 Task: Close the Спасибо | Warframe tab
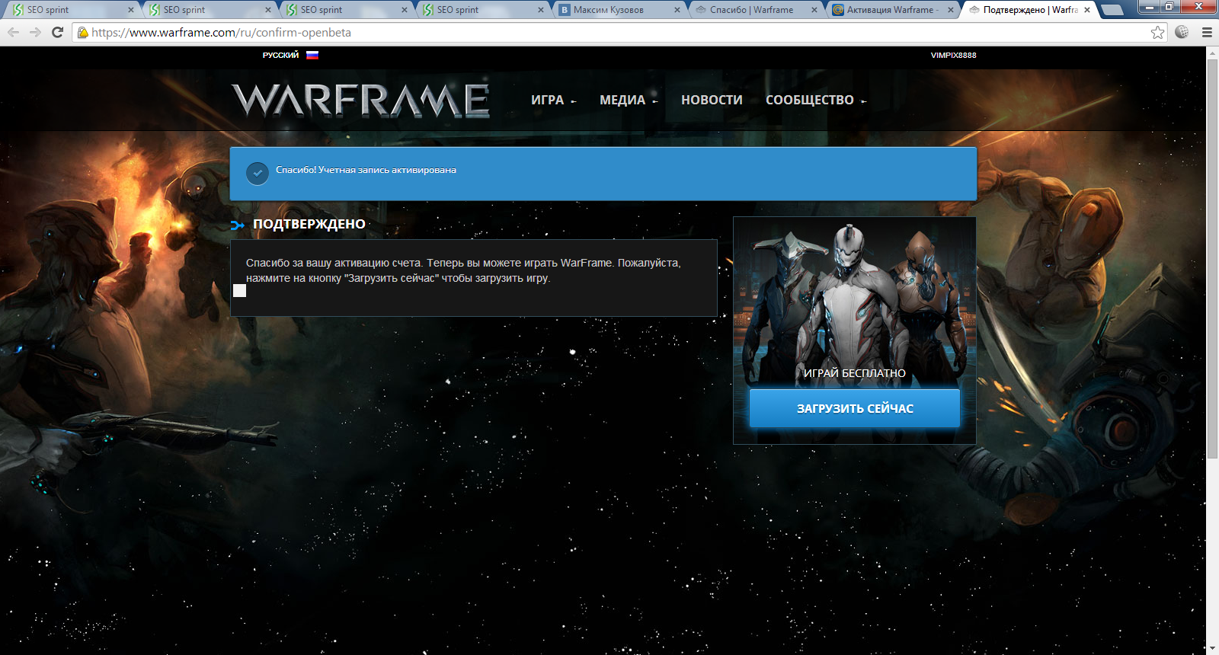tap(814, 10)
